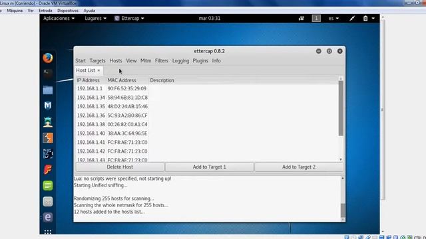Click Add to Target 2
Viewport: 426px width, 239px height.
click(x=299, y=167)
